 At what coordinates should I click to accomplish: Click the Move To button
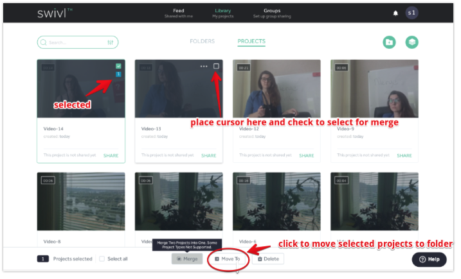click(x=228, y=259)
